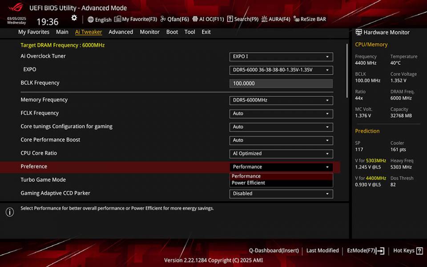Image resolution: width=427 pixels, height=267 pixels.
Task: Click the Target DRAM Frequency : 6000MHz text
Action: point(63,45)
